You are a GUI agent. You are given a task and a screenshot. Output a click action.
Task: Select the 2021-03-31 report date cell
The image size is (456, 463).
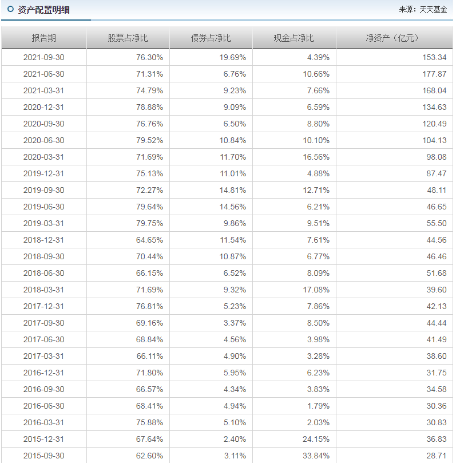pos(43,90)
